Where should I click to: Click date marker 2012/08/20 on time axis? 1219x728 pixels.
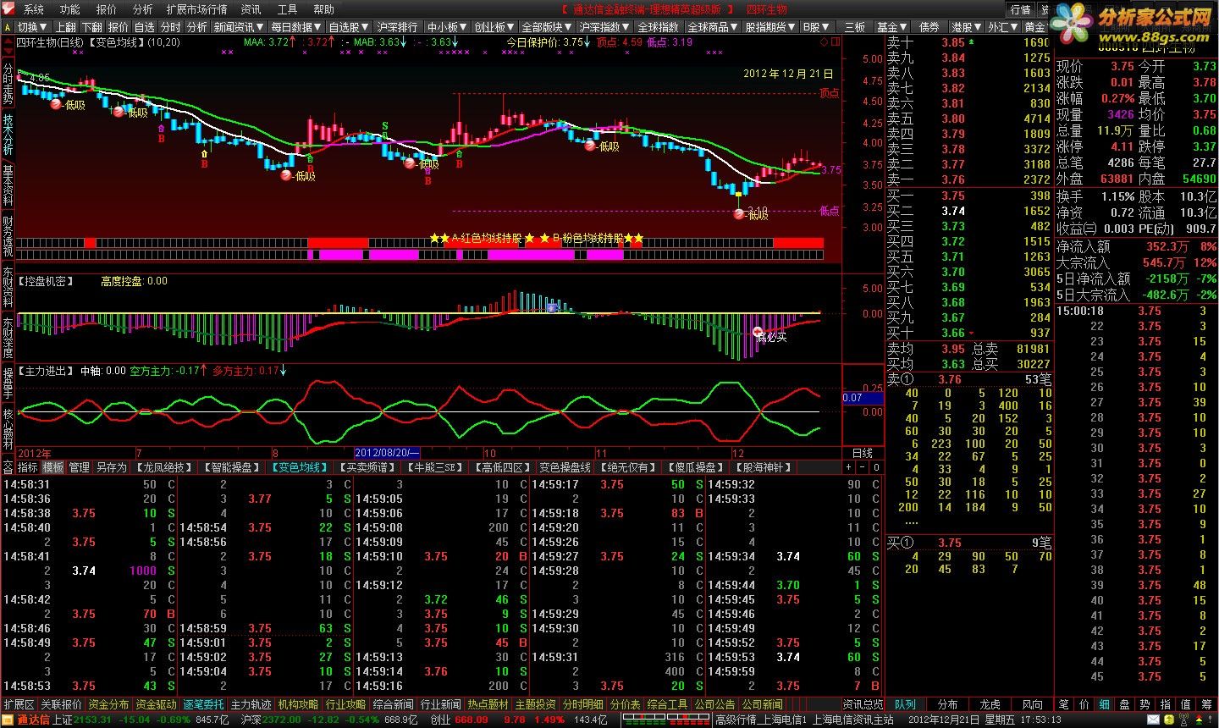[x=387, y=454]
